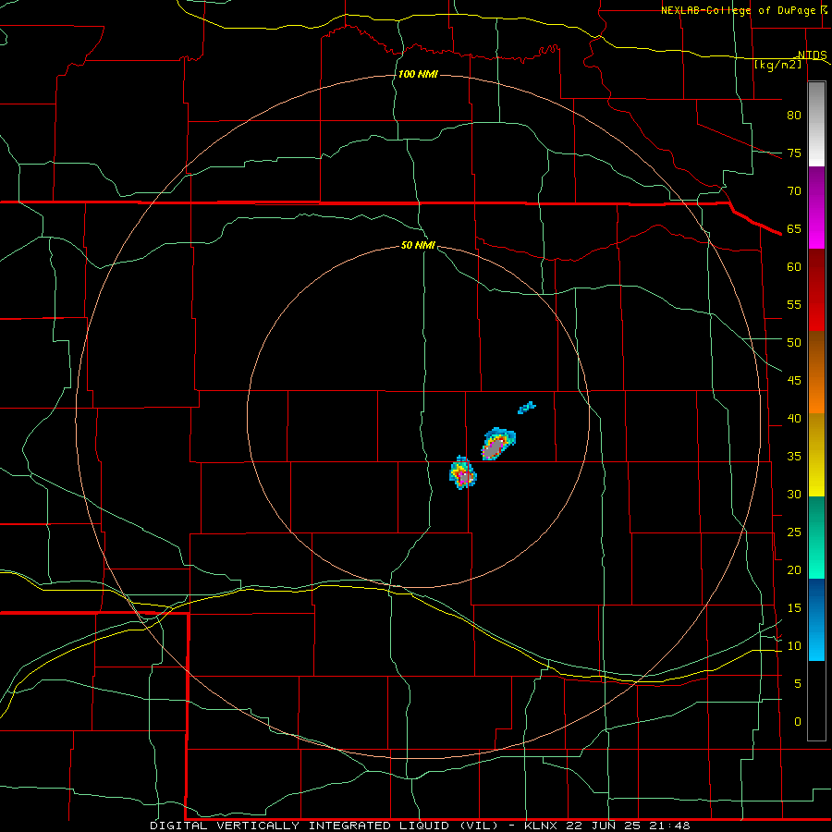This screenshot has height=832, width=832.
Task: Click the "50 NMI" range ring label
Action: pyautogui.click(x=418, y=245)
